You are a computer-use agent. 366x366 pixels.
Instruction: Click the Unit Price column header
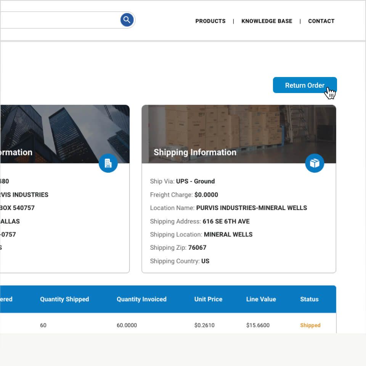click(208, 299)
